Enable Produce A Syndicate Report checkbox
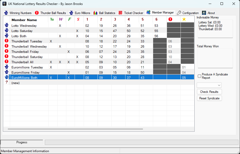The width and height of the screenshot is (240, 154). [199, 76]
